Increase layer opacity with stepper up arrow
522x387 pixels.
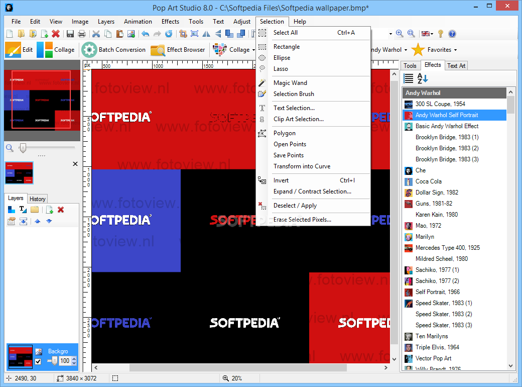pyautogui.click(x=74, y=359)
